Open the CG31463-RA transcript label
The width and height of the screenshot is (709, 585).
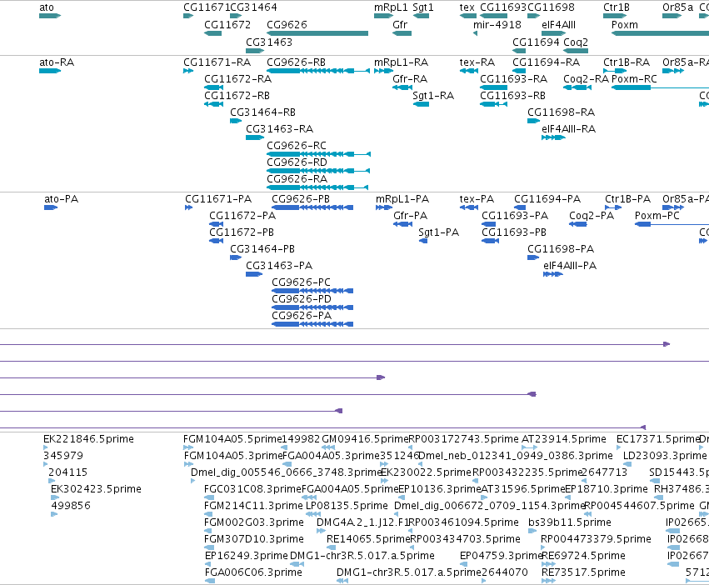click(x=279, y=129)
